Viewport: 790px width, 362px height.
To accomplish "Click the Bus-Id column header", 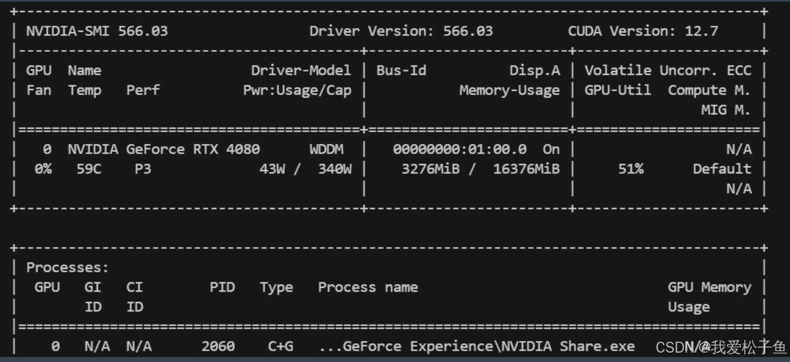I will (401, 70).
